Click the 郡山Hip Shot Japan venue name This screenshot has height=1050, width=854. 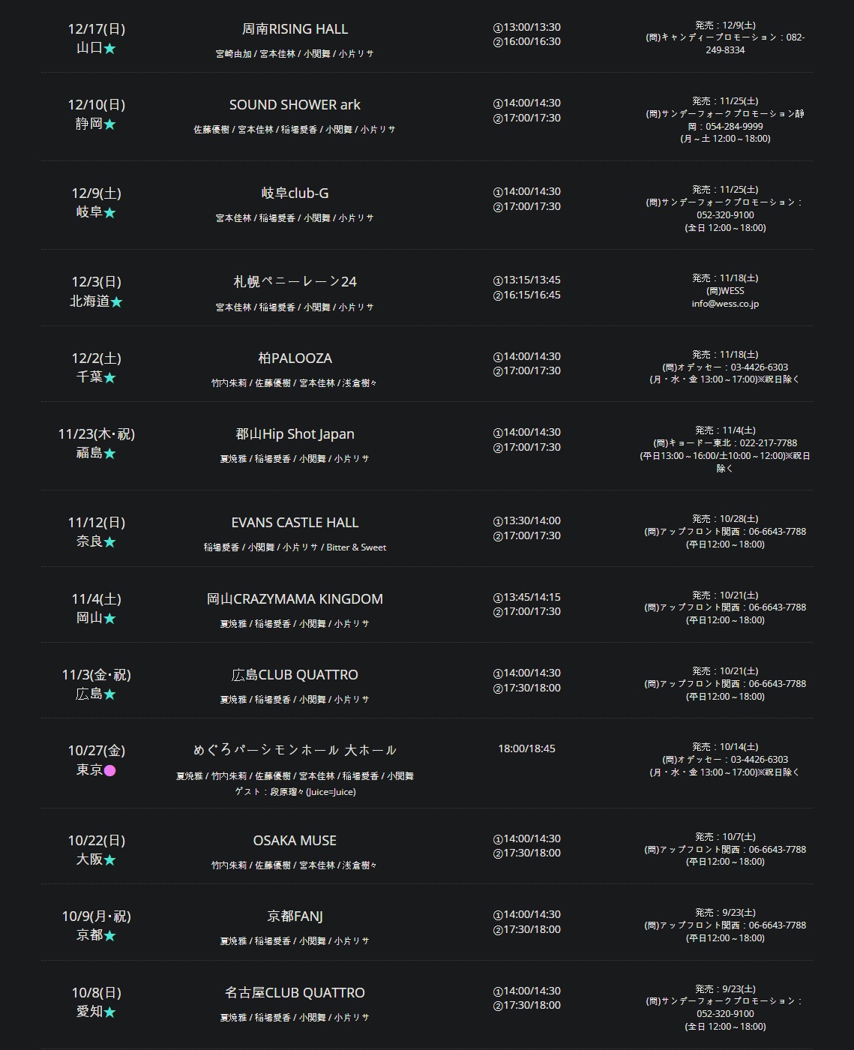[295, 434]
